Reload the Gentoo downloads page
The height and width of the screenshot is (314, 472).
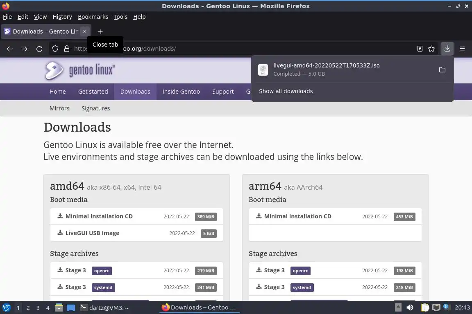[39, 49]
